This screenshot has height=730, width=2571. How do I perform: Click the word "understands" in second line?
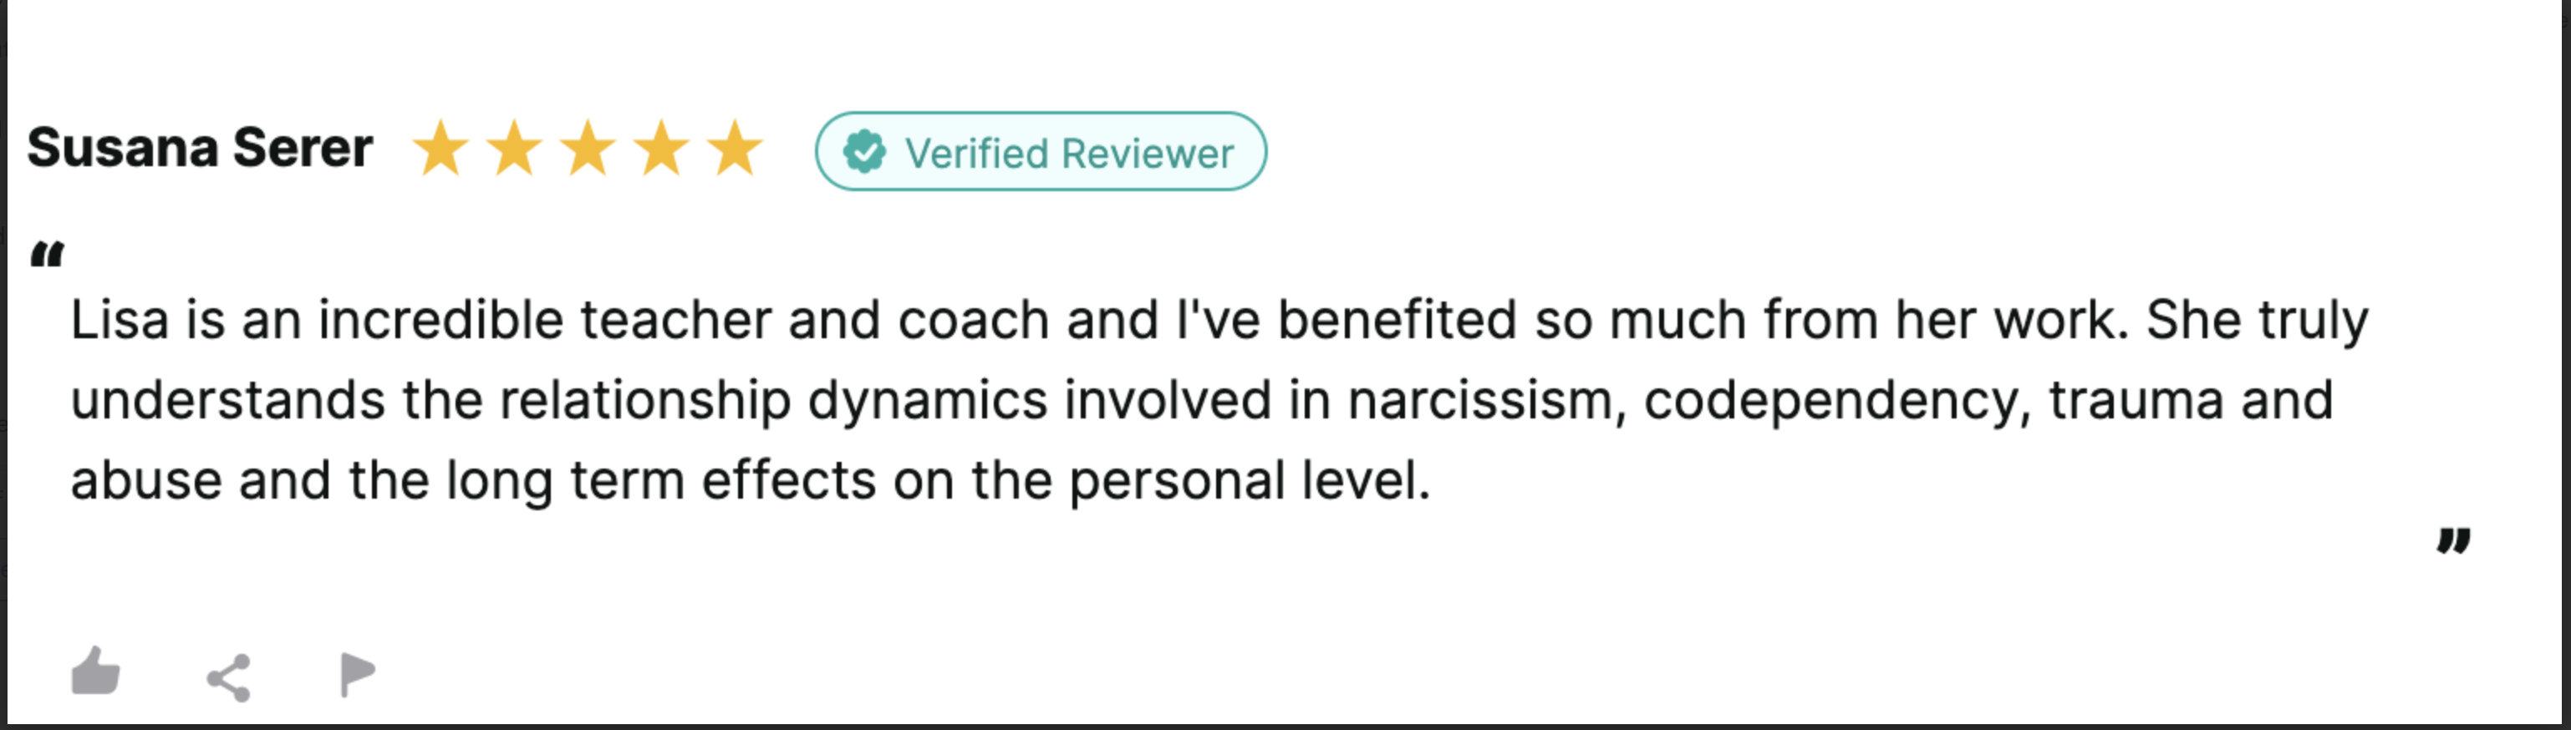point(227,401)
